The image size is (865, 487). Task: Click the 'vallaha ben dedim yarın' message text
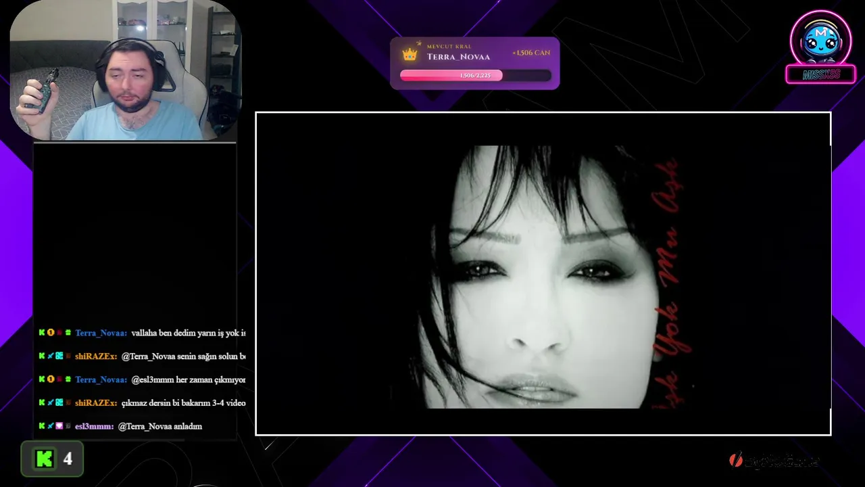click(189, 333)
